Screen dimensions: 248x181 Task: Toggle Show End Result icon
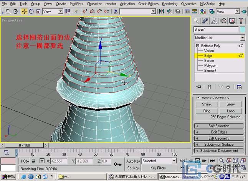[209, 87]
